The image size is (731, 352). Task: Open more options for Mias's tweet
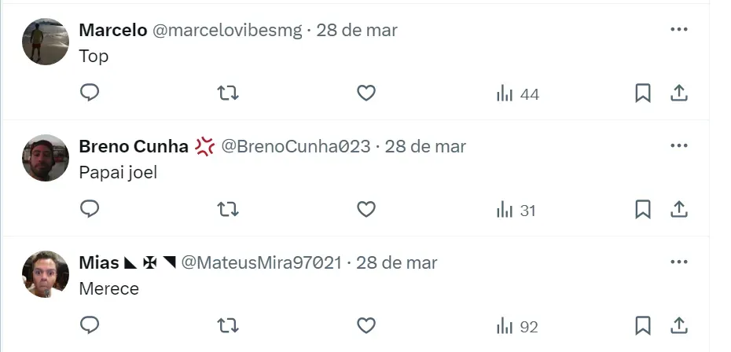[x=679, y=262]
